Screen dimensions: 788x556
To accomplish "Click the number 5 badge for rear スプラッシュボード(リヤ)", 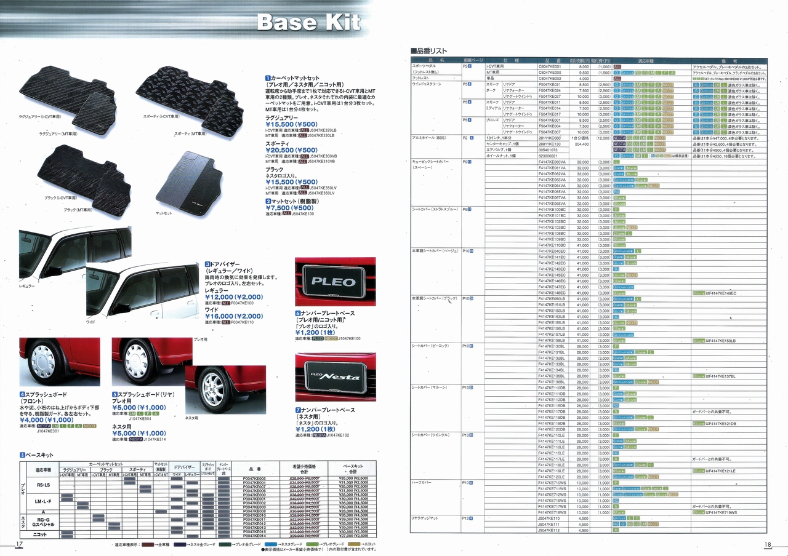I will (115, 394).
